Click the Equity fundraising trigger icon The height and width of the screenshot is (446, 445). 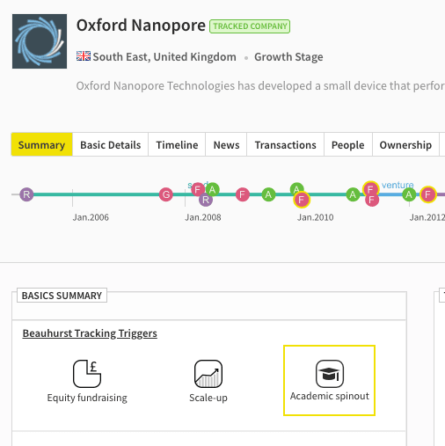click(x=87, y=374)
